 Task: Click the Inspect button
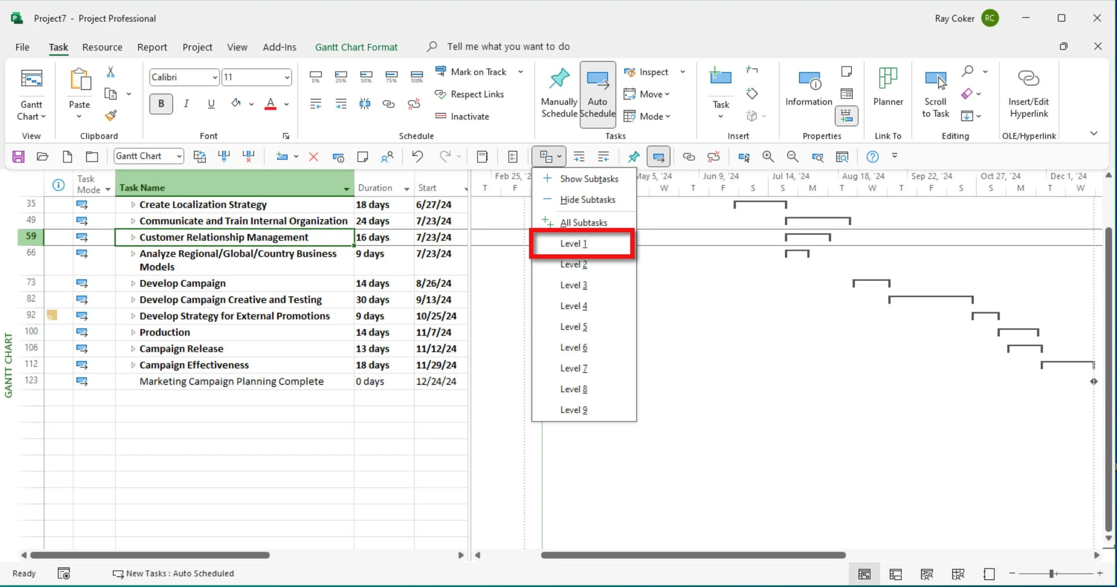click(646, 72)
